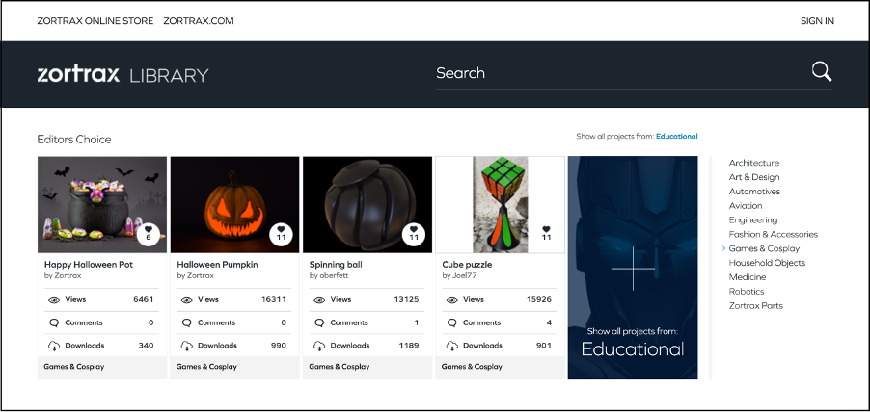Screen dimensions: 870x412
Task: Click the Editors Choice heading
Action: (x=74, y=140)
